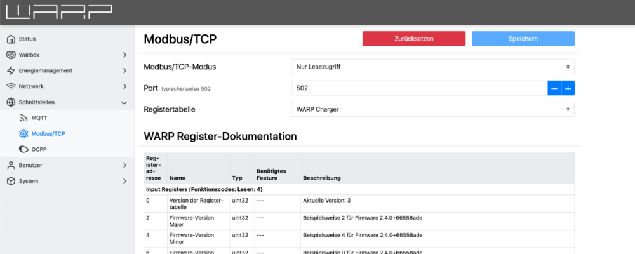Increase port number with plus button
The image size is (635, 254).
[568, 88]
